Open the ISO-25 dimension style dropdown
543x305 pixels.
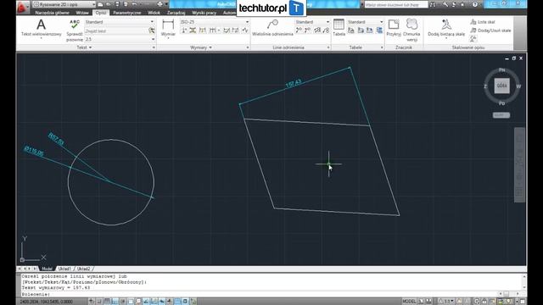pos(215,22)
